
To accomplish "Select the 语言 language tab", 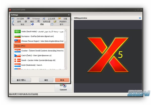I will tap(41, 24).
